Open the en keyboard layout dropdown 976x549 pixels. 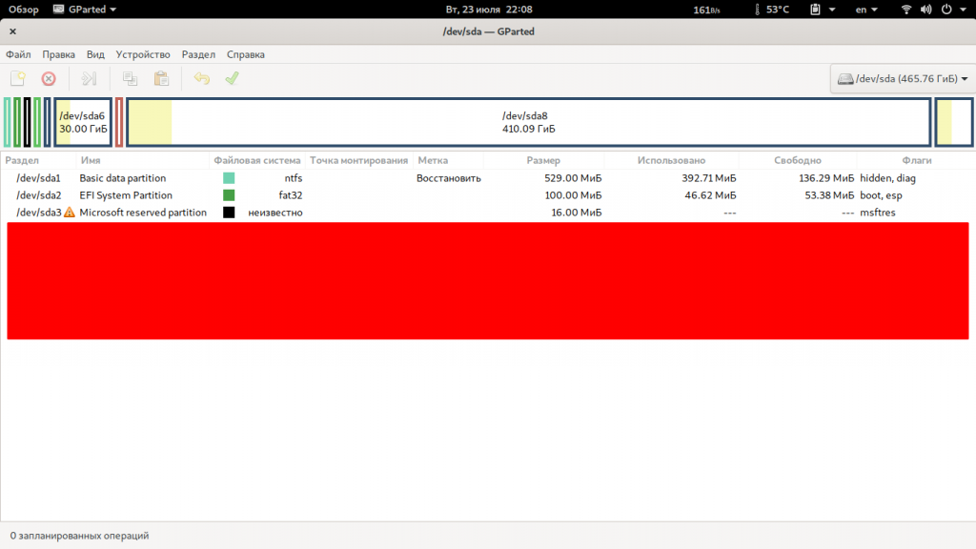click(x=866, y=10)
